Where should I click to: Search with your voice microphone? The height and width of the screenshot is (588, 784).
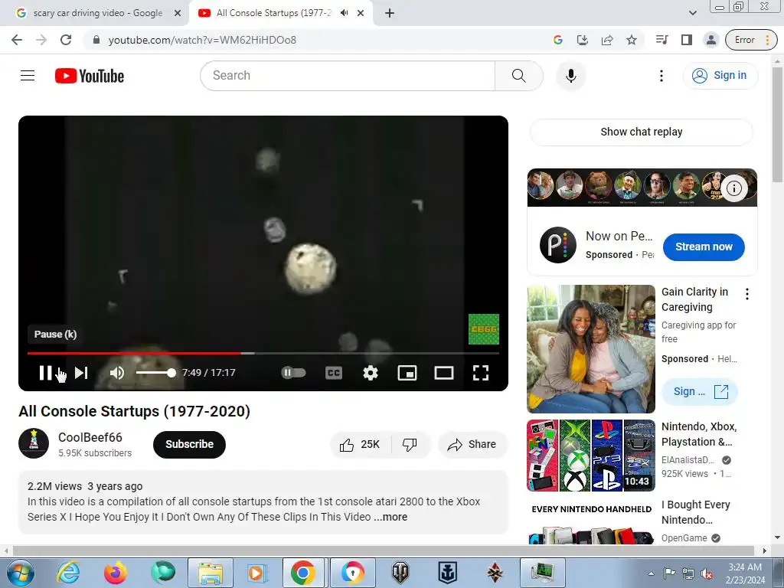point(571,76)
